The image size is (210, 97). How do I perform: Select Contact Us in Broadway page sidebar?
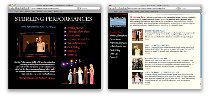(114, 57)
